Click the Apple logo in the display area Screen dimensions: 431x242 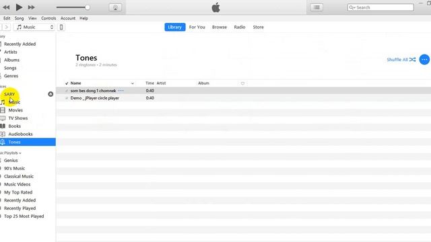coord(215,7)
